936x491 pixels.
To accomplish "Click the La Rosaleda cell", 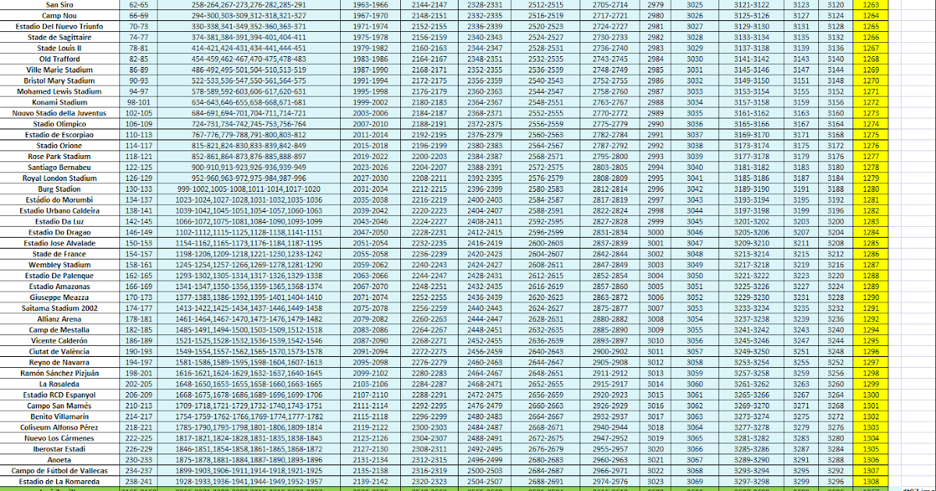I will (60, 385).
